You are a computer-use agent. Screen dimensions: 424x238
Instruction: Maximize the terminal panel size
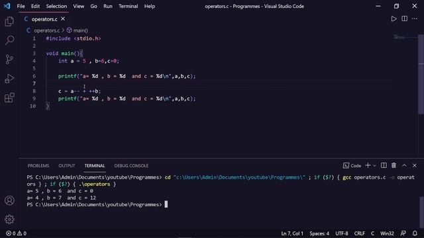tap(404, 165)
